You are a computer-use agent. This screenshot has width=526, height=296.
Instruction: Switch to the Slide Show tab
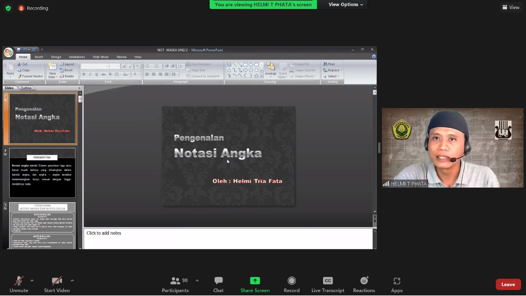click(x=101, y=57)
